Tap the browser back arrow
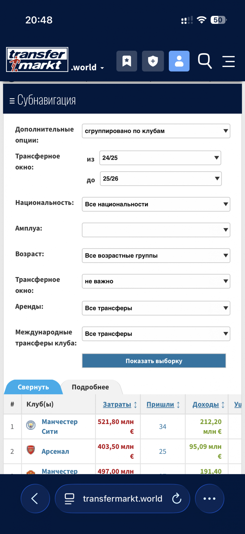Screen dimensions: 245x534 point(35,498)
